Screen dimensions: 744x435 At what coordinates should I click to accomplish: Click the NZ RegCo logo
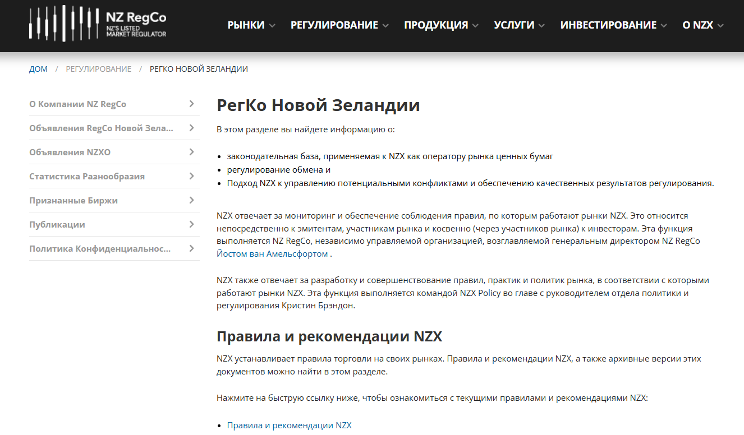point(98,24)
